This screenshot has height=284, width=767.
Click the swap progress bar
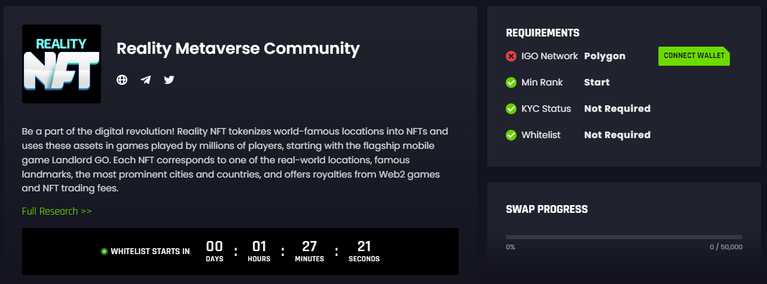point(624,237)
